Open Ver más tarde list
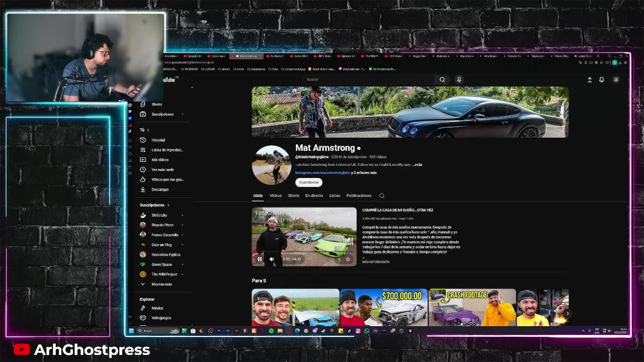 (x=163, y=169)
